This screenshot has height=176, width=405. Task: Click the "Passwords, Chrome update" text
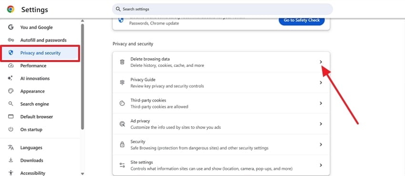click(154, 23)
